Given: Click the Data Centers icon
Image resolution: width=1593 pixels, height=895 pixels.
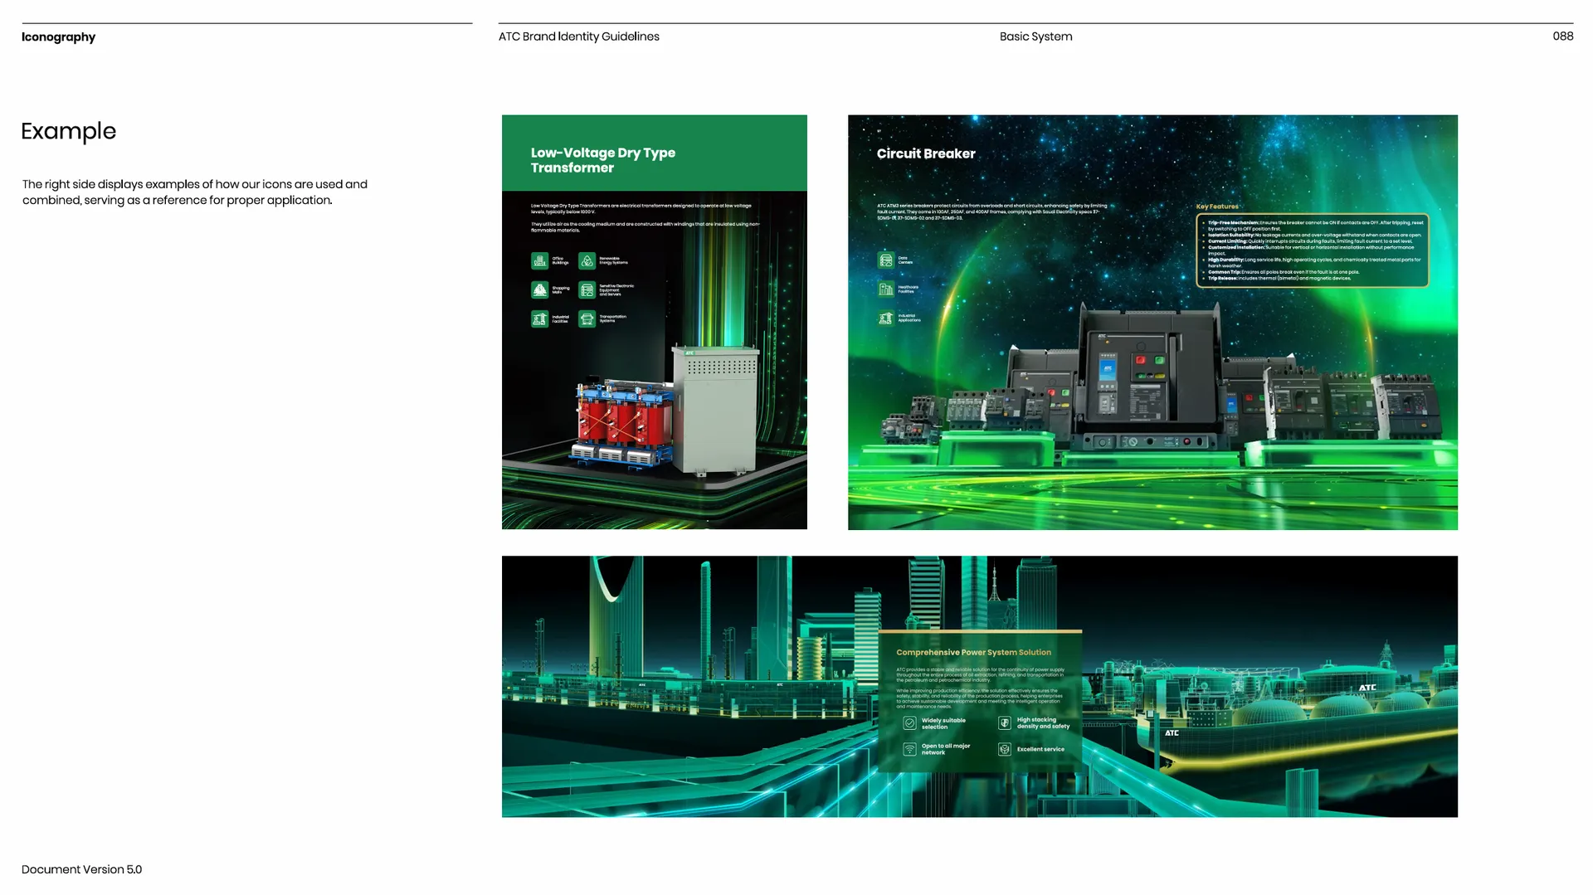Looking at the screenshot, I should coord(886,260).
